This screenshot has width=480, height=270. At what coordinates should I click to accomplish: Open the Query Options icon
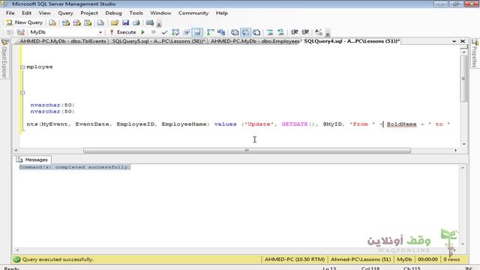click(x=186, y=32)
